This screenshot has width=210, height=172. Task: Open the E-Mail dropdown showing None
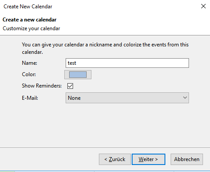pos(127,98)
